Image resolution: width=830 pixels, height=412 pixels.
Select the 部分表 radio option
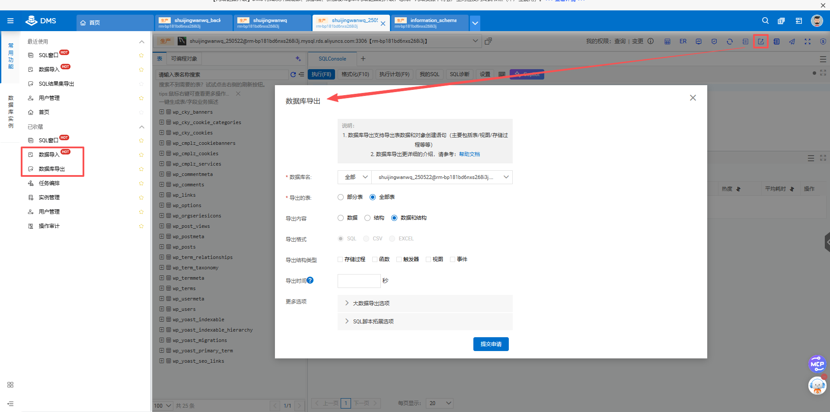(341, 197)
